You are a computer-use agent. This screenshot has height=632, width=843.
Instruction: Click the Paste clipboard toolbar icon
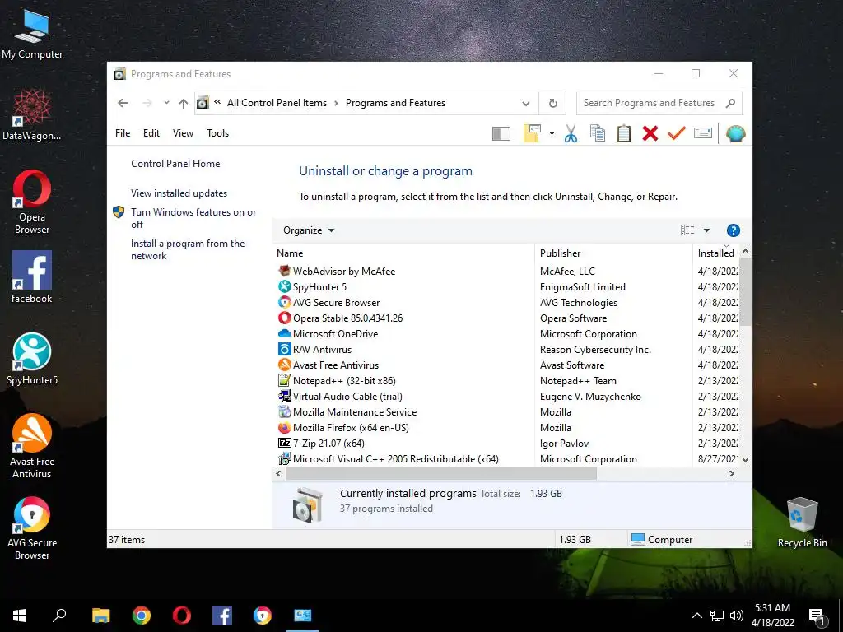[624, 133]
